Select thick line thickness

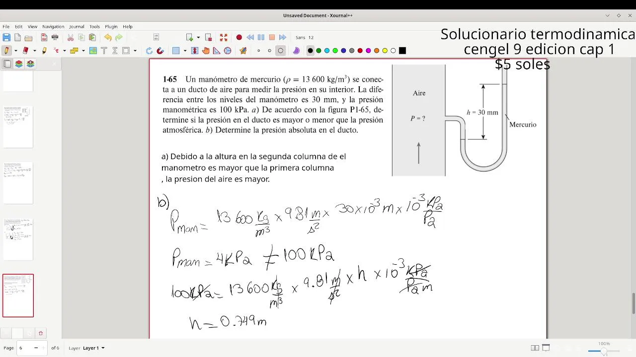281,51
